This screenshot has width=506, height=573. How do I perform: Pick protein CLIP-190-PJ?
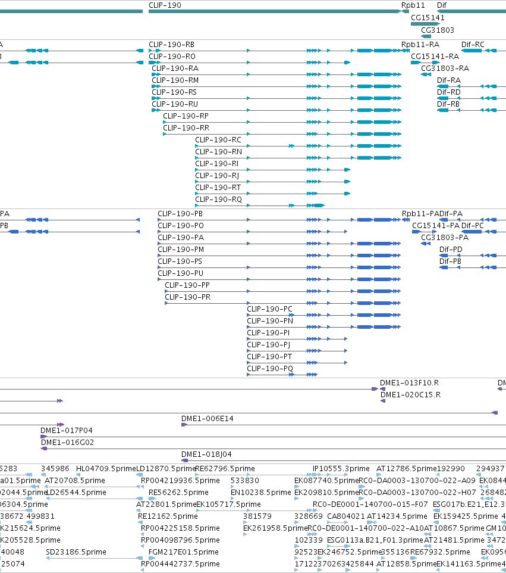coord(269,345)
